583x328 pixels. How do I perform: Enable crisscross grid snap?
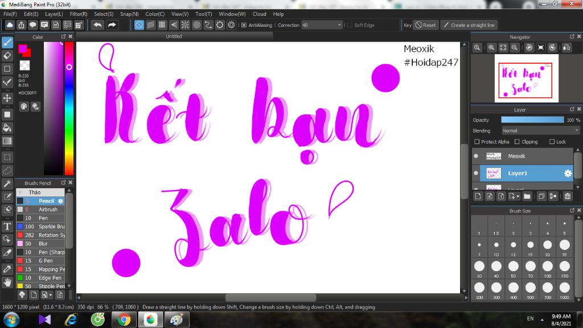click(x=162, y=25)
